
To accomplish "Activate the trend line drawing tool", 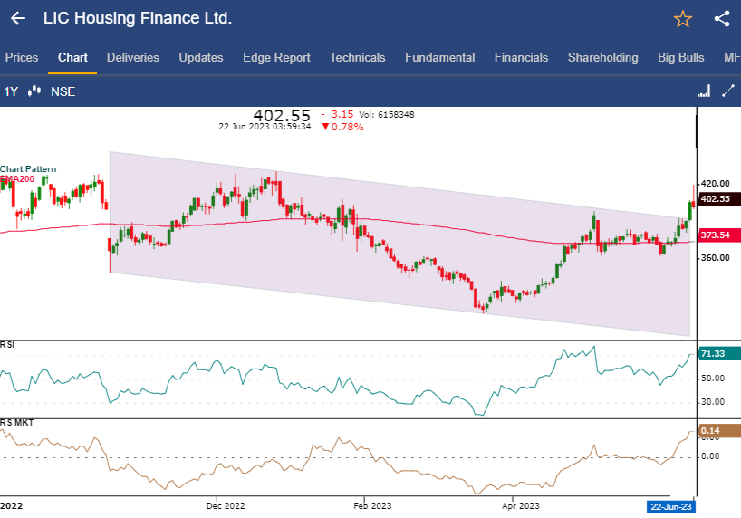I will [728, 91].
